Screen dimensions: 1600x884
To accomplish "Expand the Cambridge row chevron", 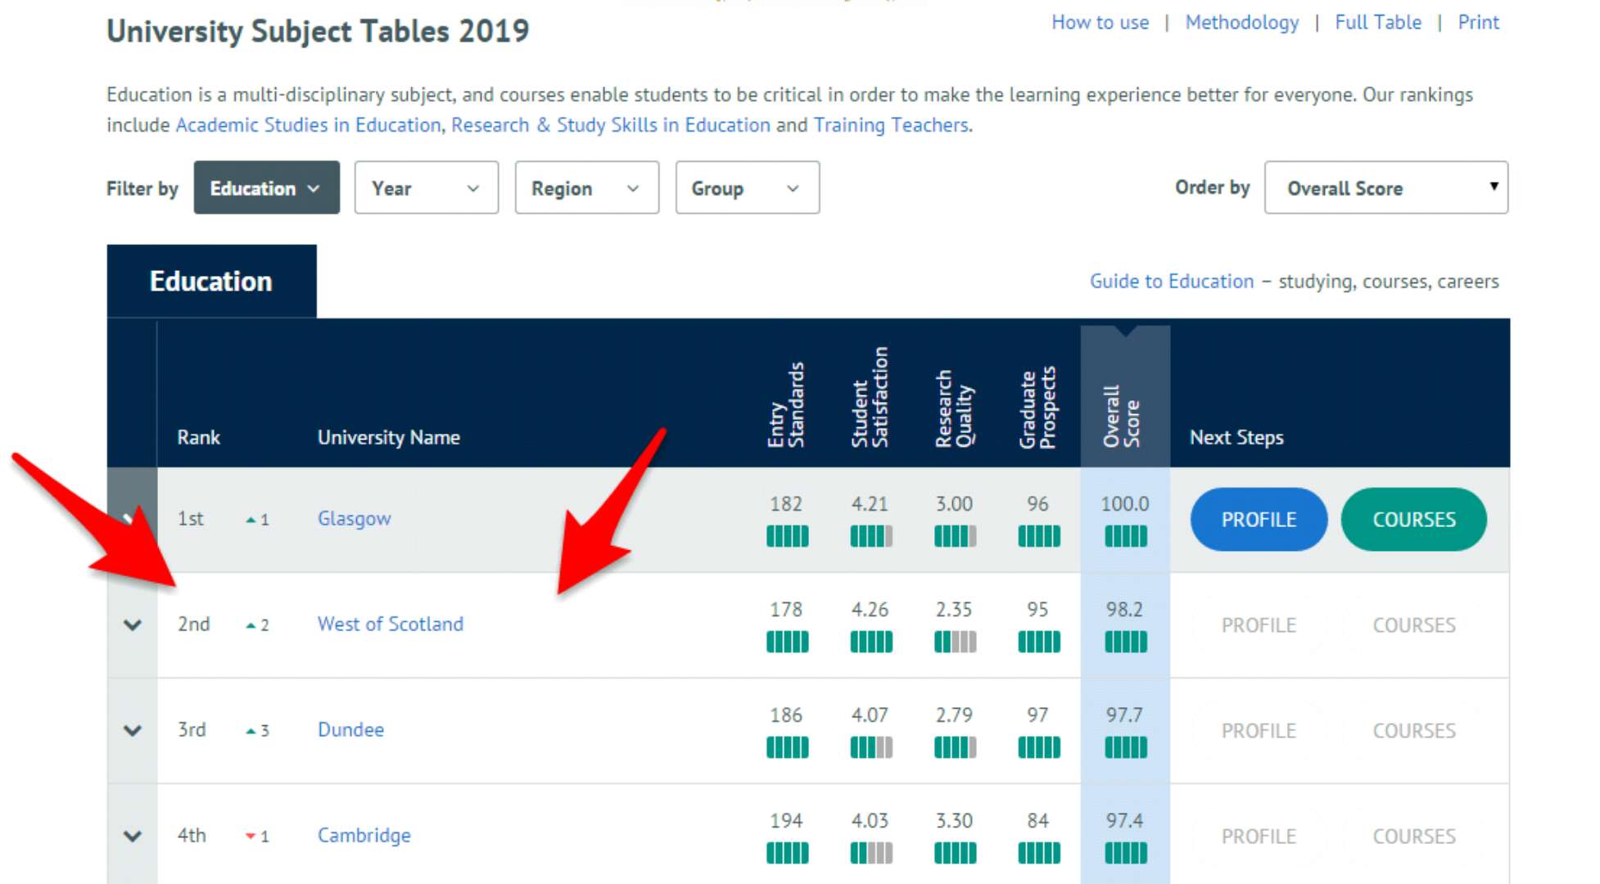I will (133, 836).
